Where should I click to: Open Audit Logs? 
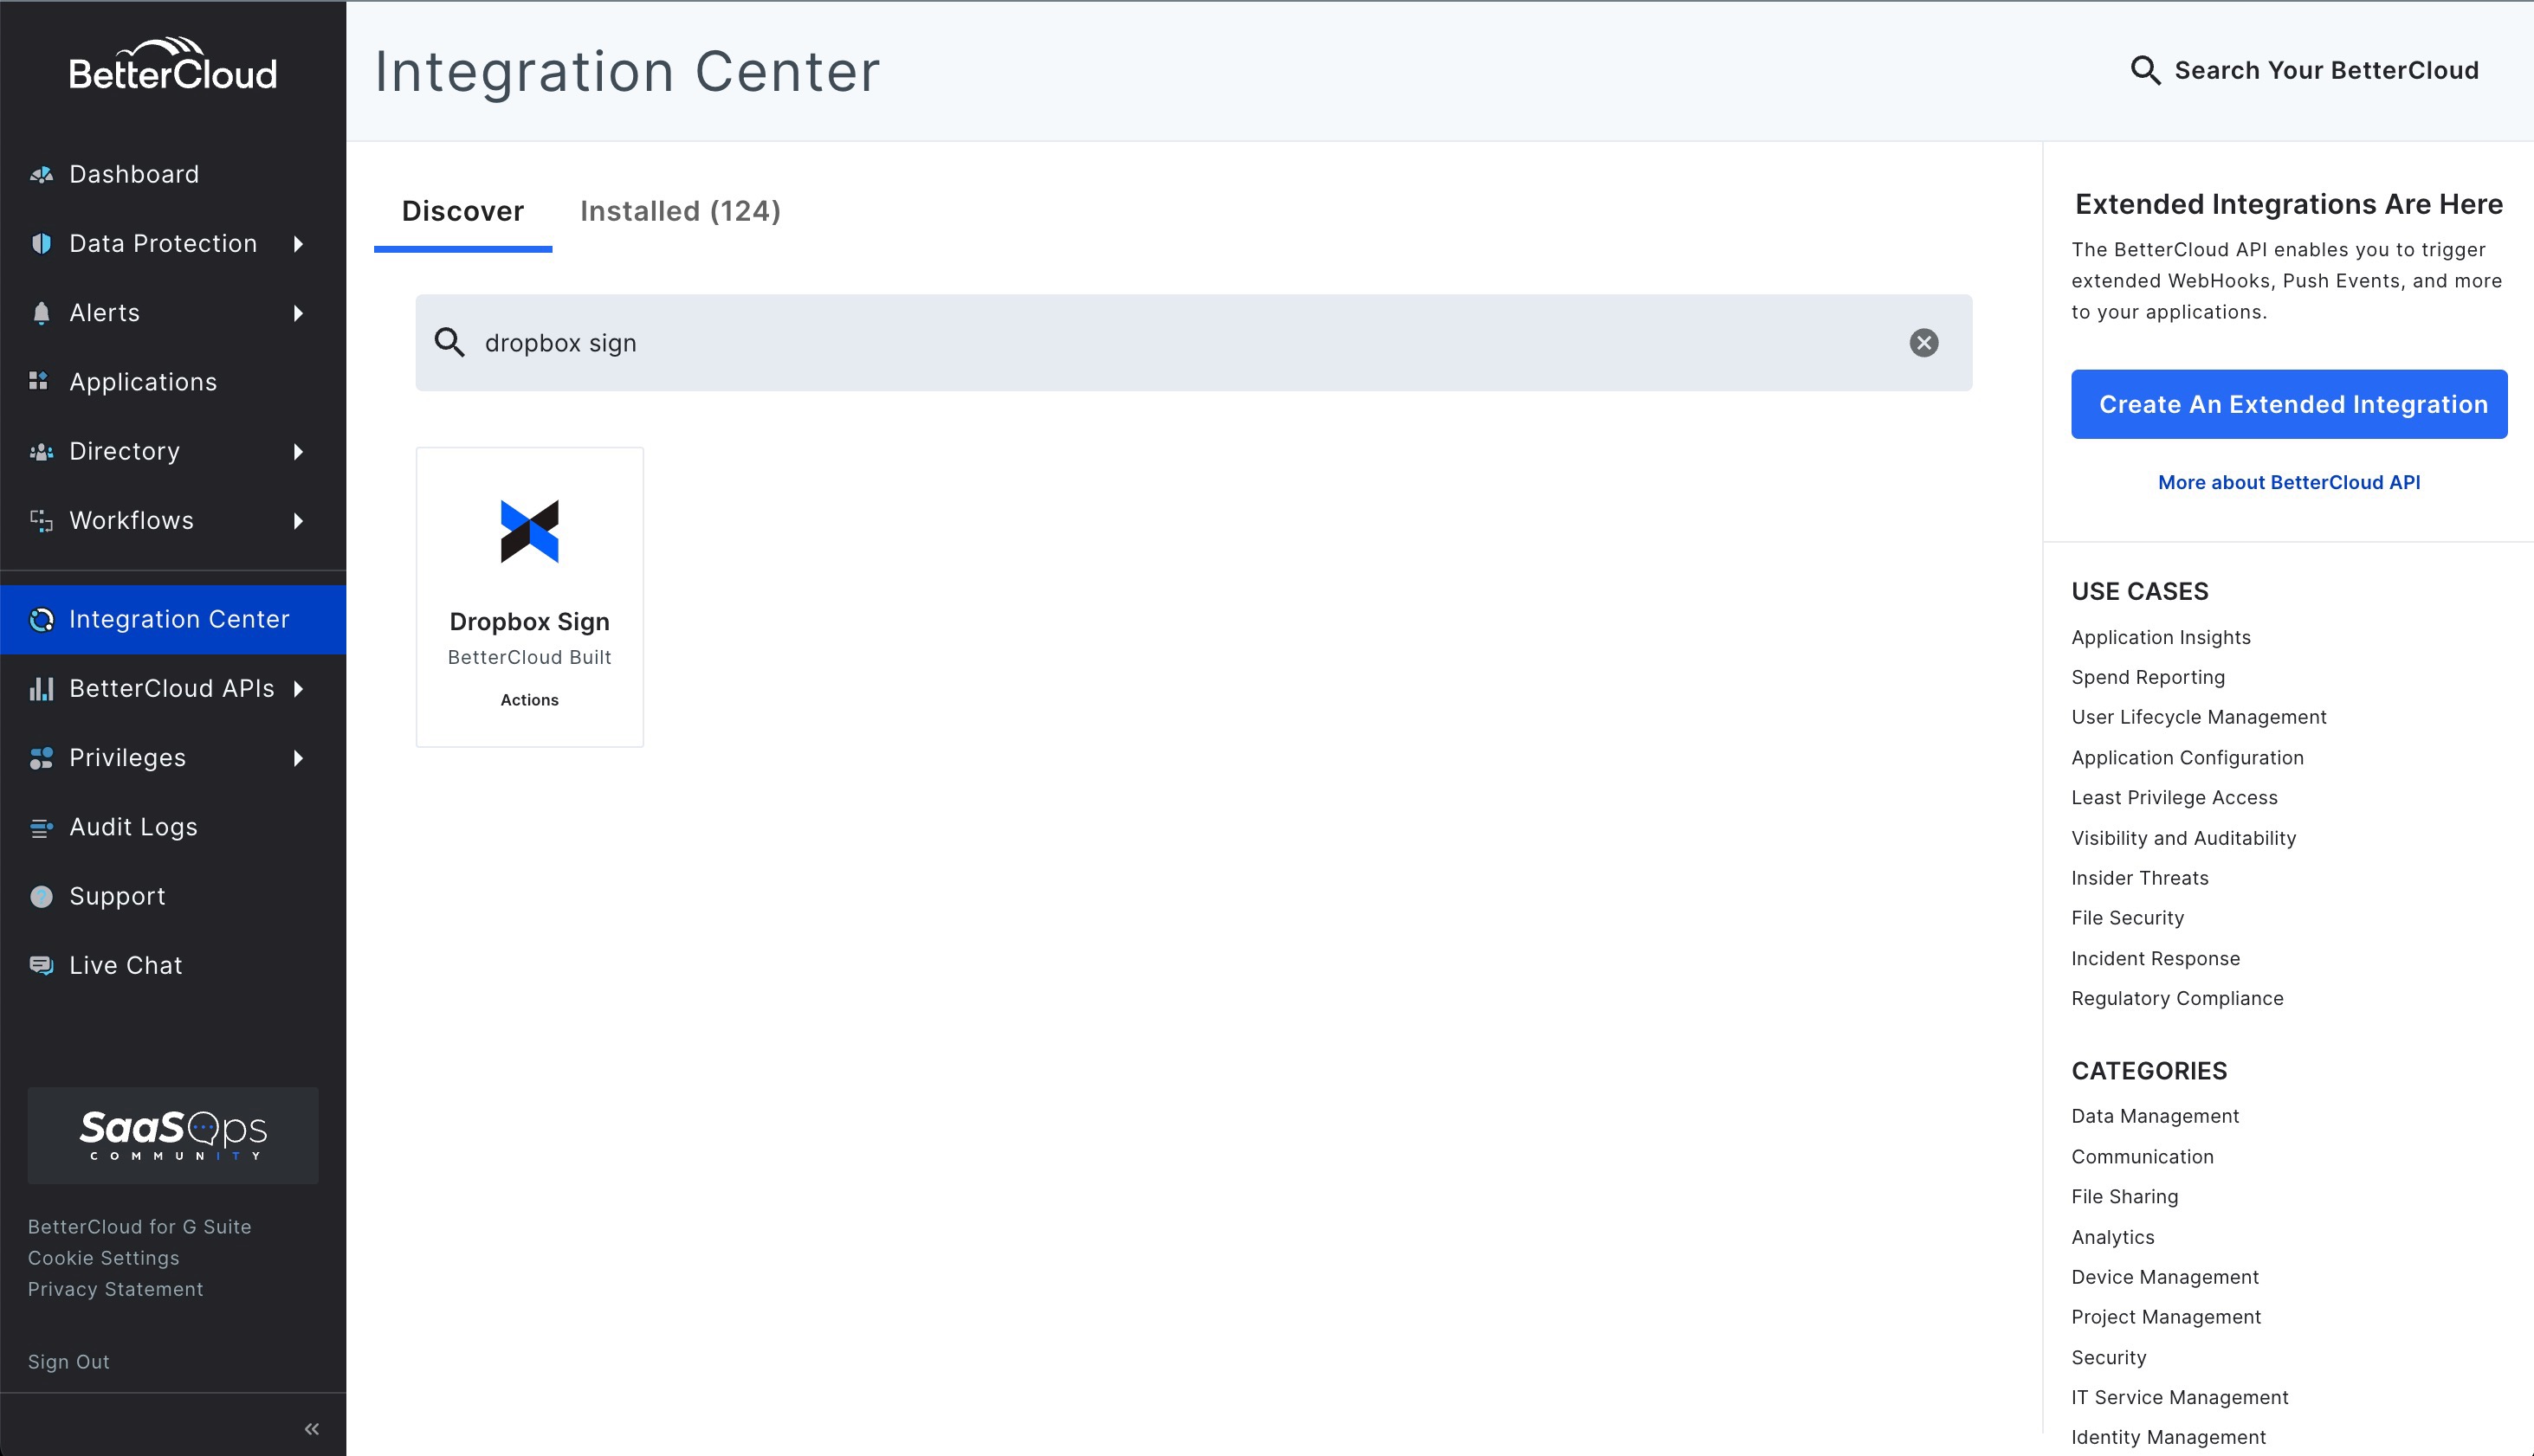click(x=132, y=826)
